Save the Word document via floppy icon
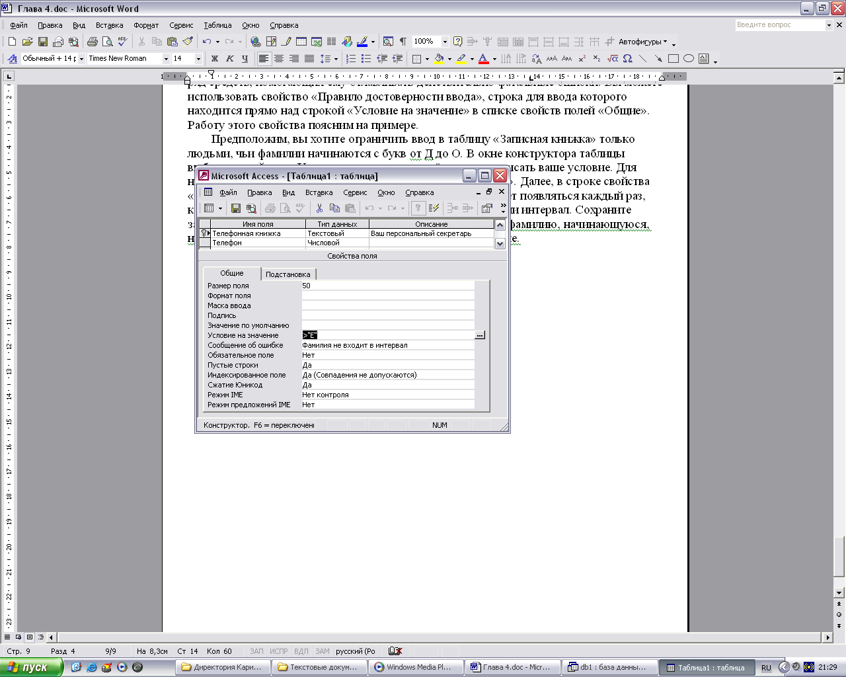The height and width of the screenshot is (677, 846). pyautogui.click(x=43, y=42)
